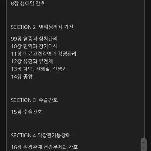Click the vertical scrollbar track line
Viewport: 151px width, 151px height.
145,69
